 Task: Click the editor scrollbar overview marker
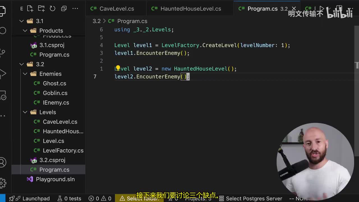pyautogui.click(x=357, y=65)
